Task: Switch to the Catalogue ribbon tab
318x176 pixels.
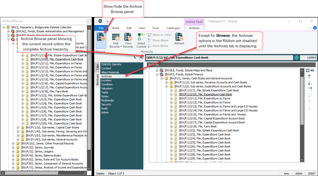Action: coord(173,28)
